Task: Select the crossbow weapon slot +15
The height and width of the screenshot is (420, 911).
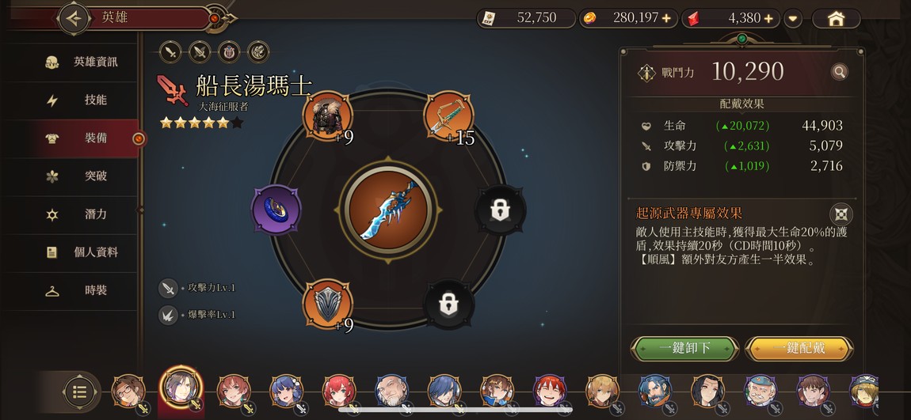Action: pyautogui.click(x=448, y=116)
